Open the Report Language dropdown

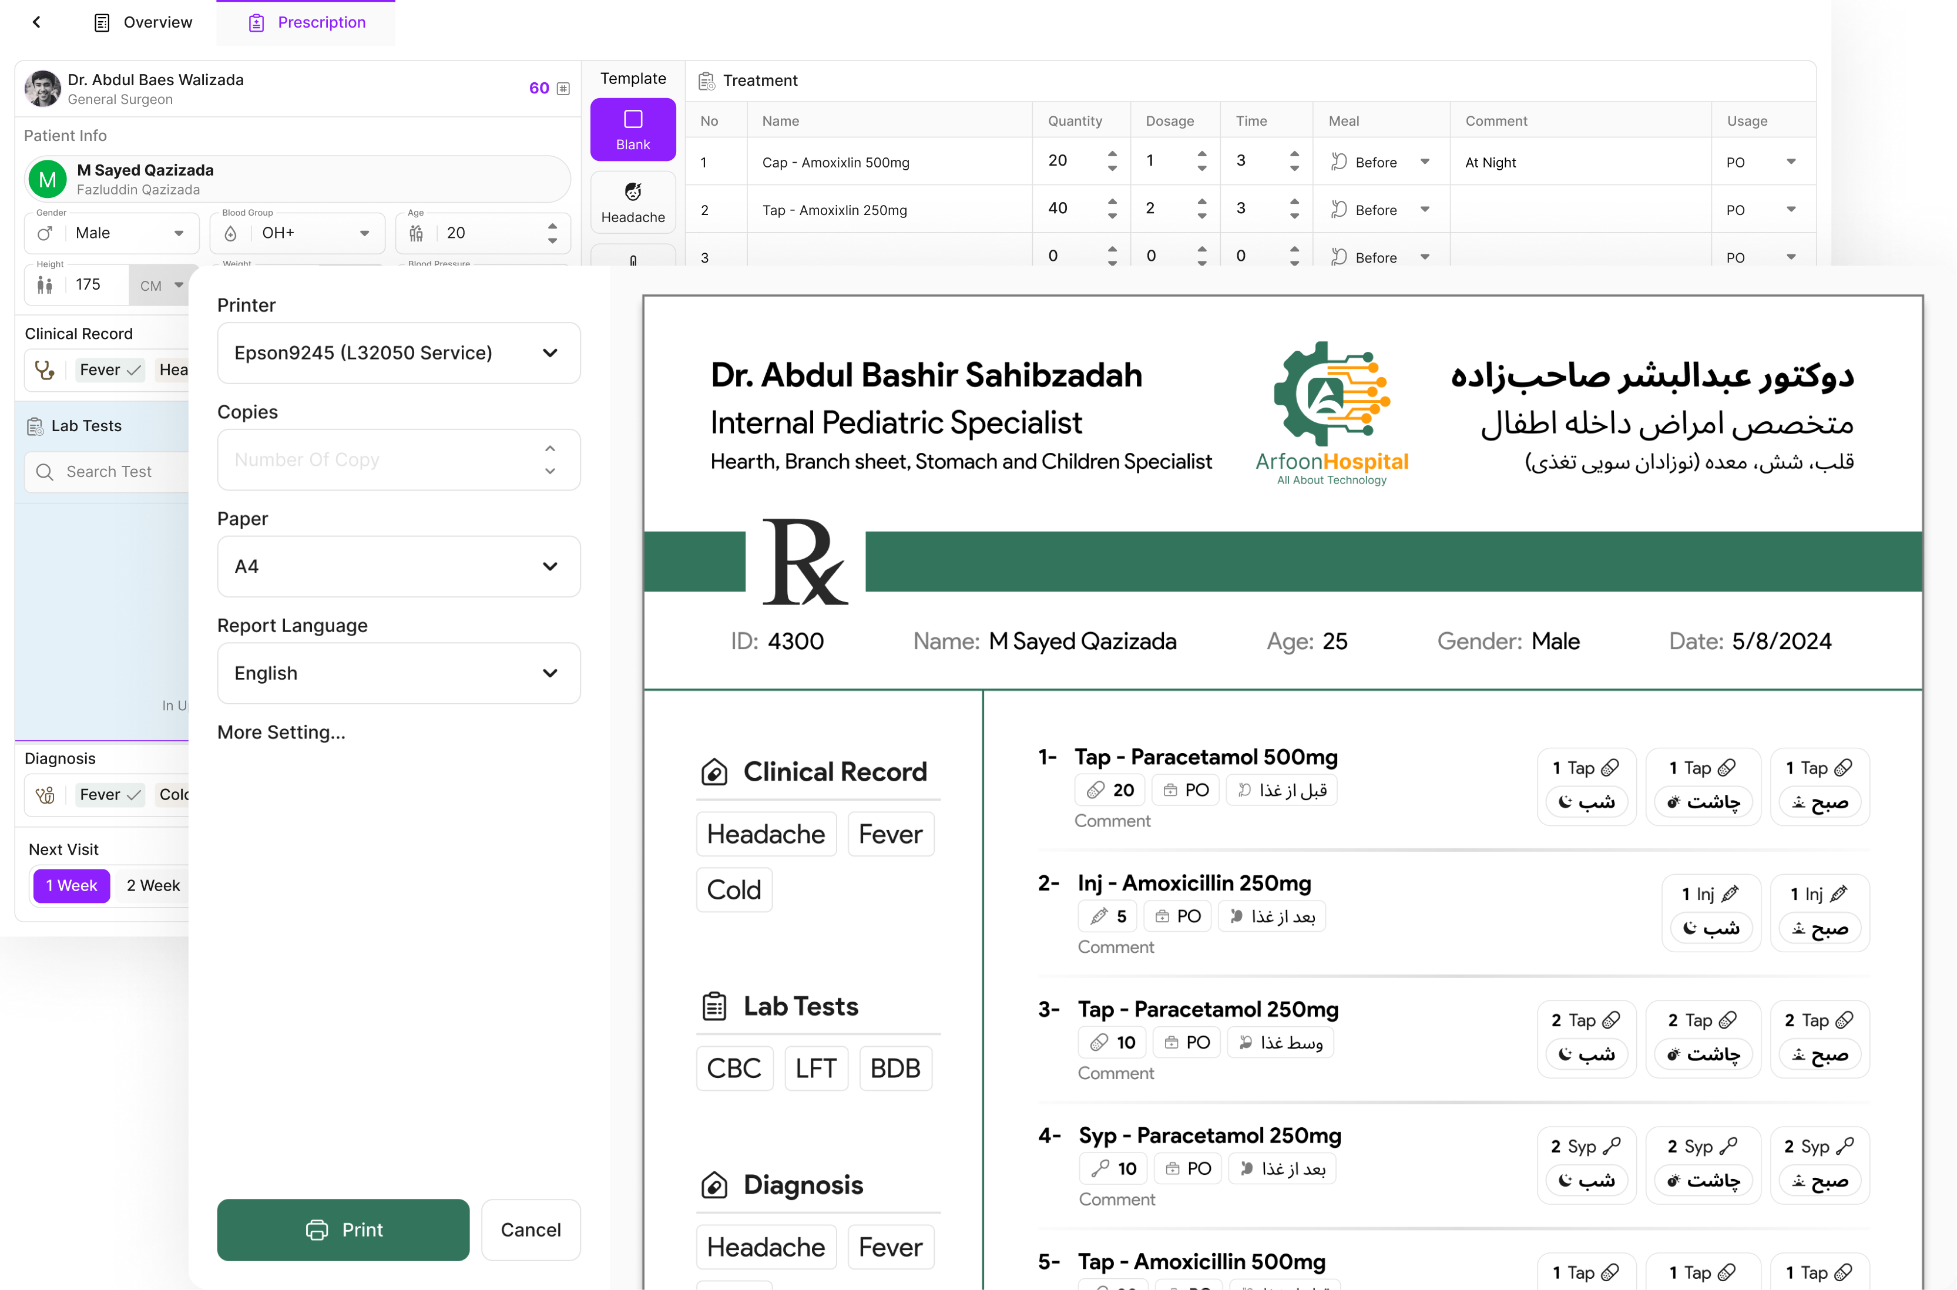click(398, 673)
